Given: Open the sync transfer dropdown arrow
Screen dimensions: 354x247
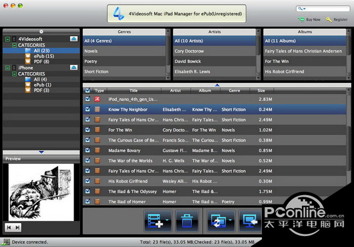Looking at the screenshot, I should (230, 220).
